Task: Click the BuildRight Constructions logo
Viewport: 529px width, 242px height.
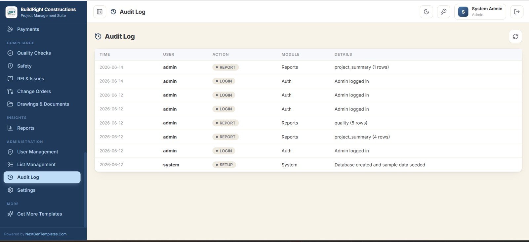Action: [x=12, y=12]
